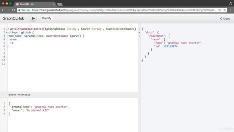
Task: Click $wantsToFetchName variable on line 1
Action: click(120, 29)
